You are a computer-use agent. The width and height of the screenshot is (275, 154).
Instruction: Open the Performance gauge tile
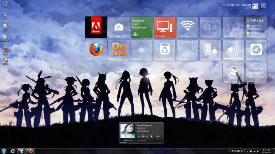(256, 50)
